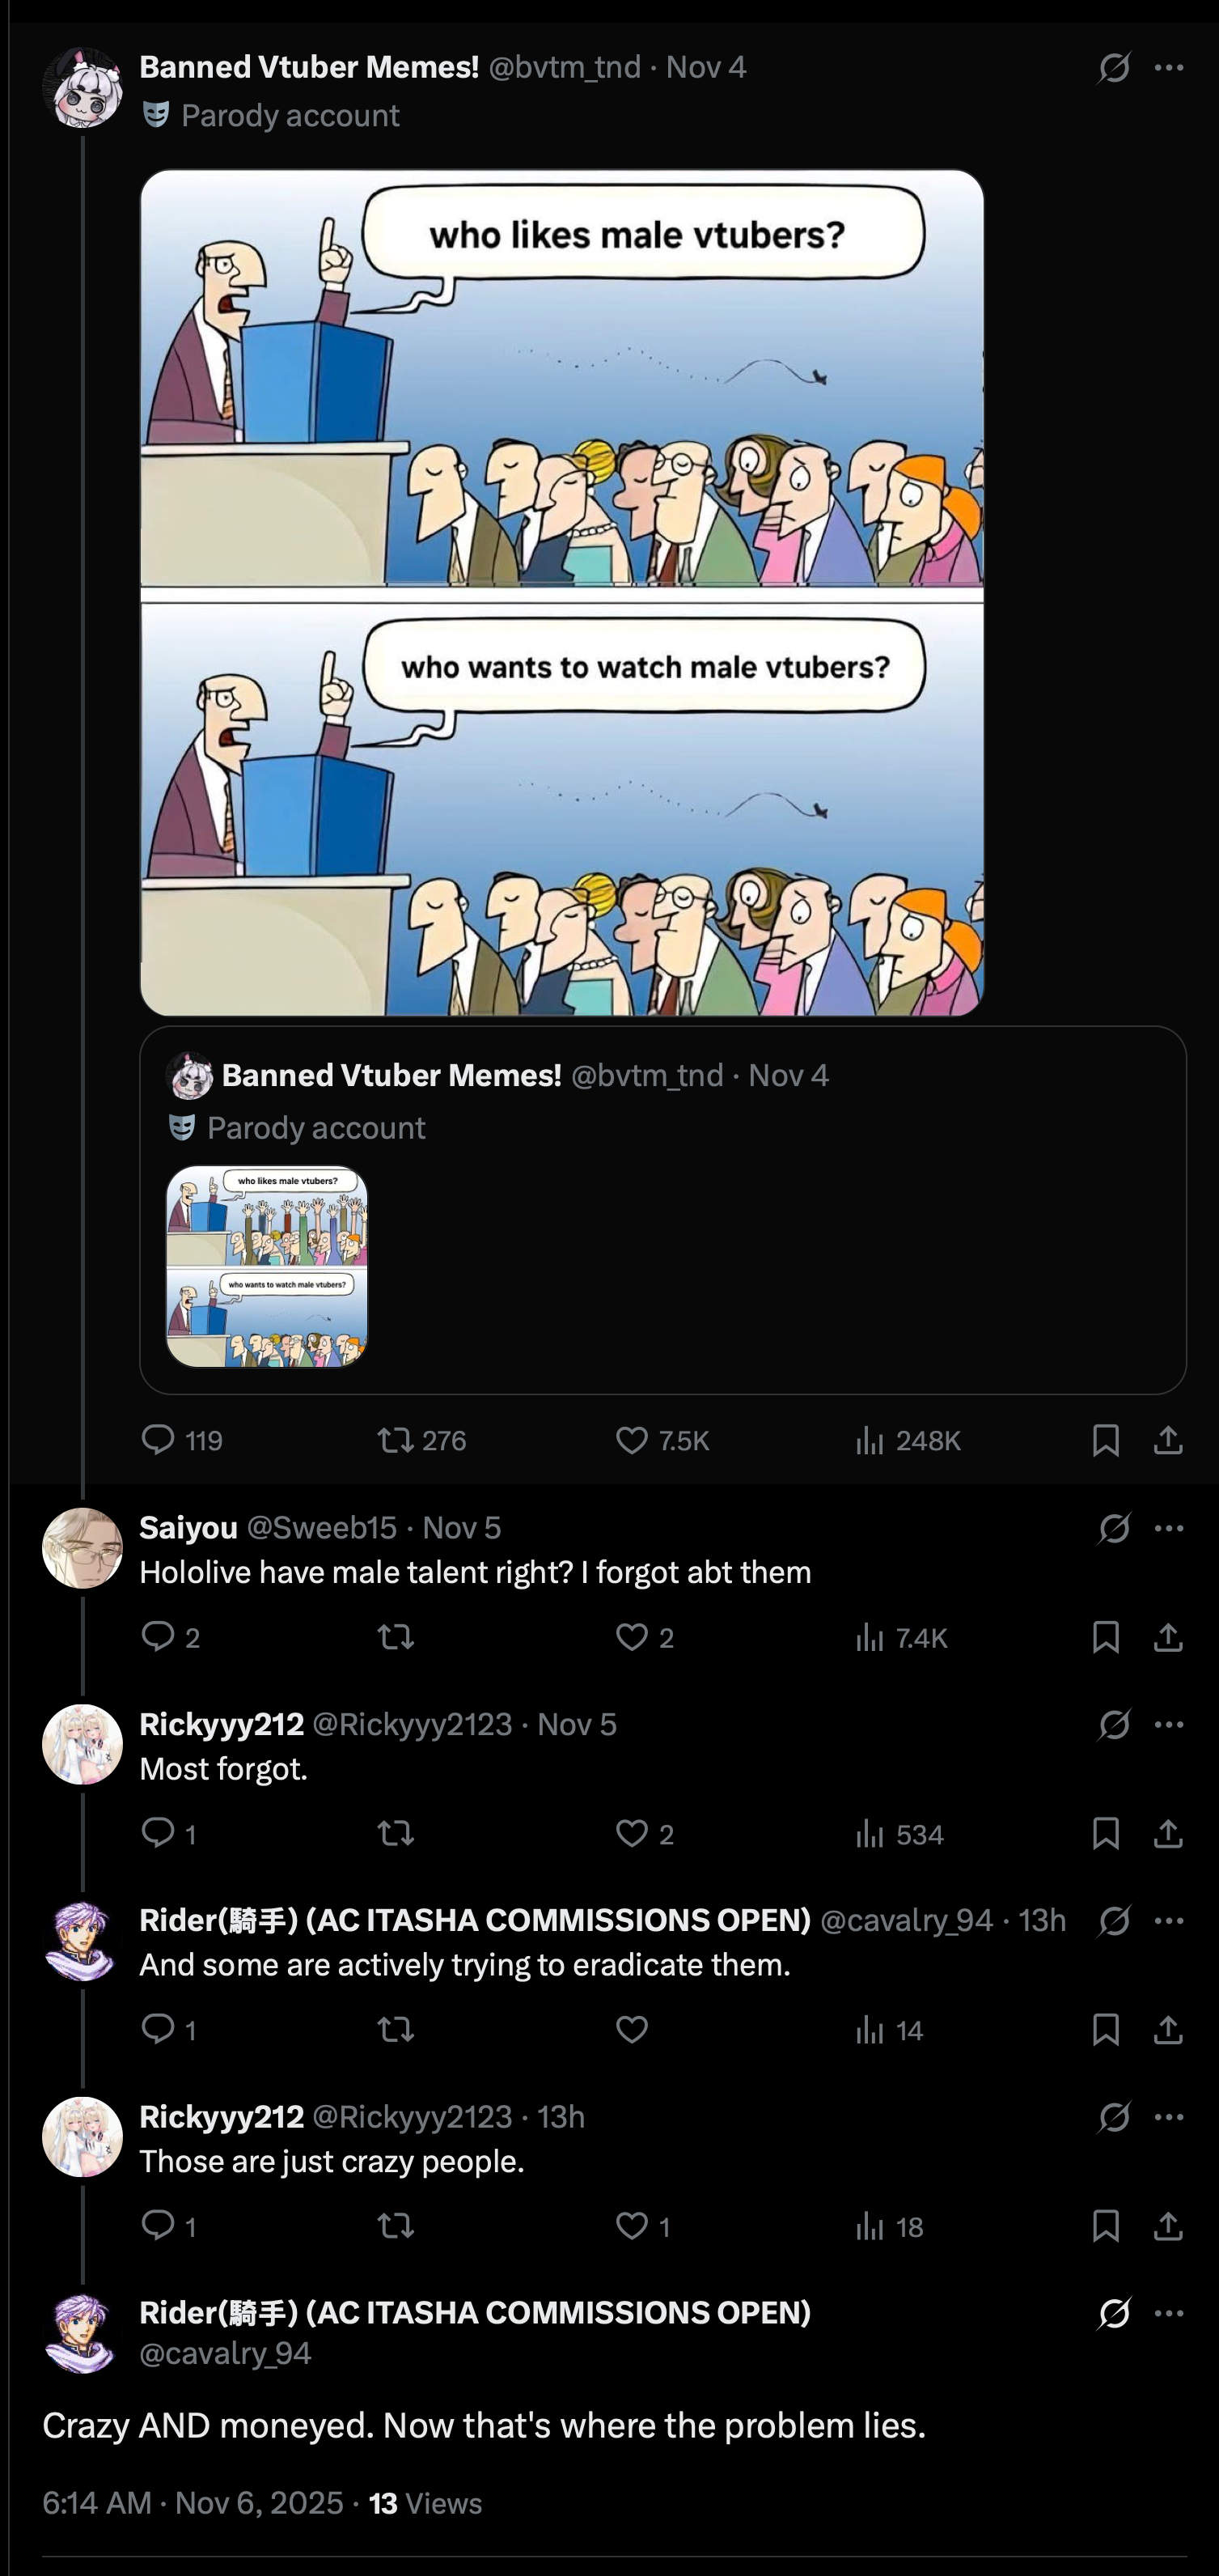This screenshot has width=1219, height=2576.
Task: Open Rickyyy212's avatar on "Most forgot." reply
Action: tap(82, 1744)
